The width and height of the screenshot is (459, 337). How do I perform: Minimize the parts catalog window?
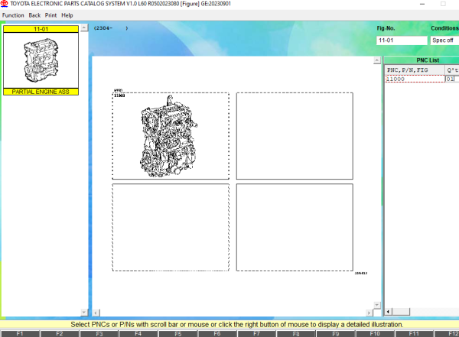tap(422, 4)
